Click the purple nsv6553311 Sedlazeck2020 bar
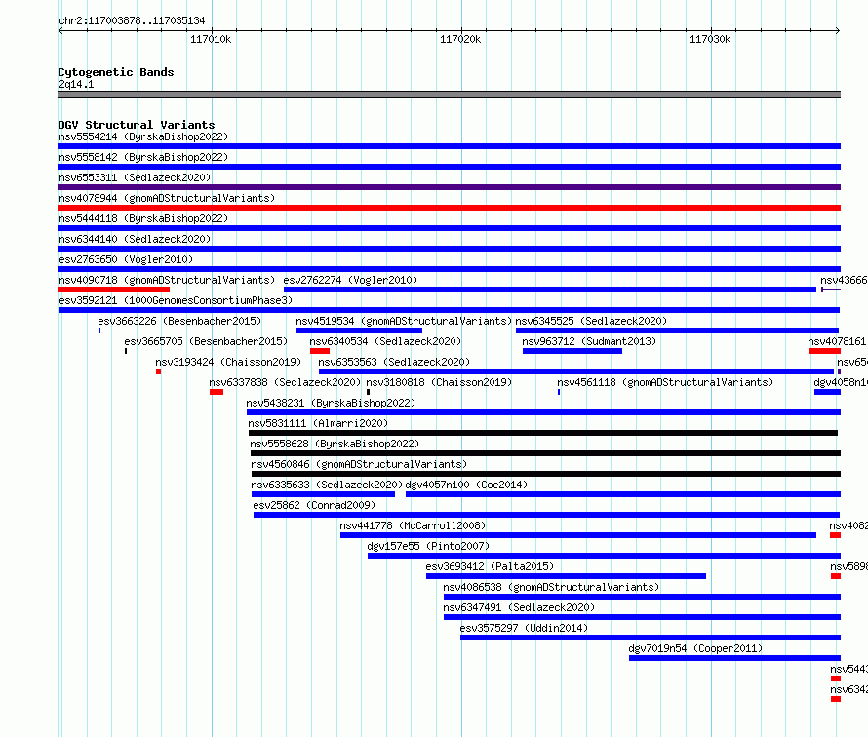 click(449, 187)
